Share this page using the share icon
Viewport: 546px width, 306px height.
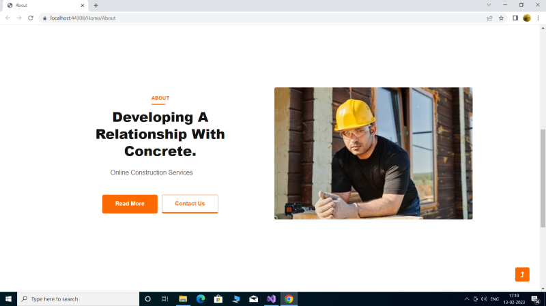489,18
